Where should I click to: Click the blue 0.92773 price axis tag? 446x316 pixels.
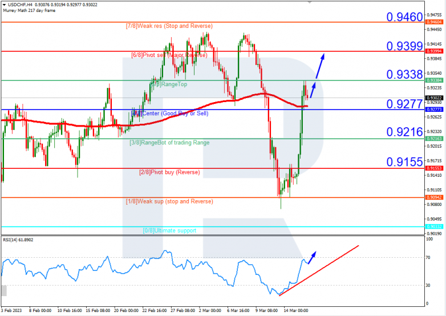coord(435,110)
